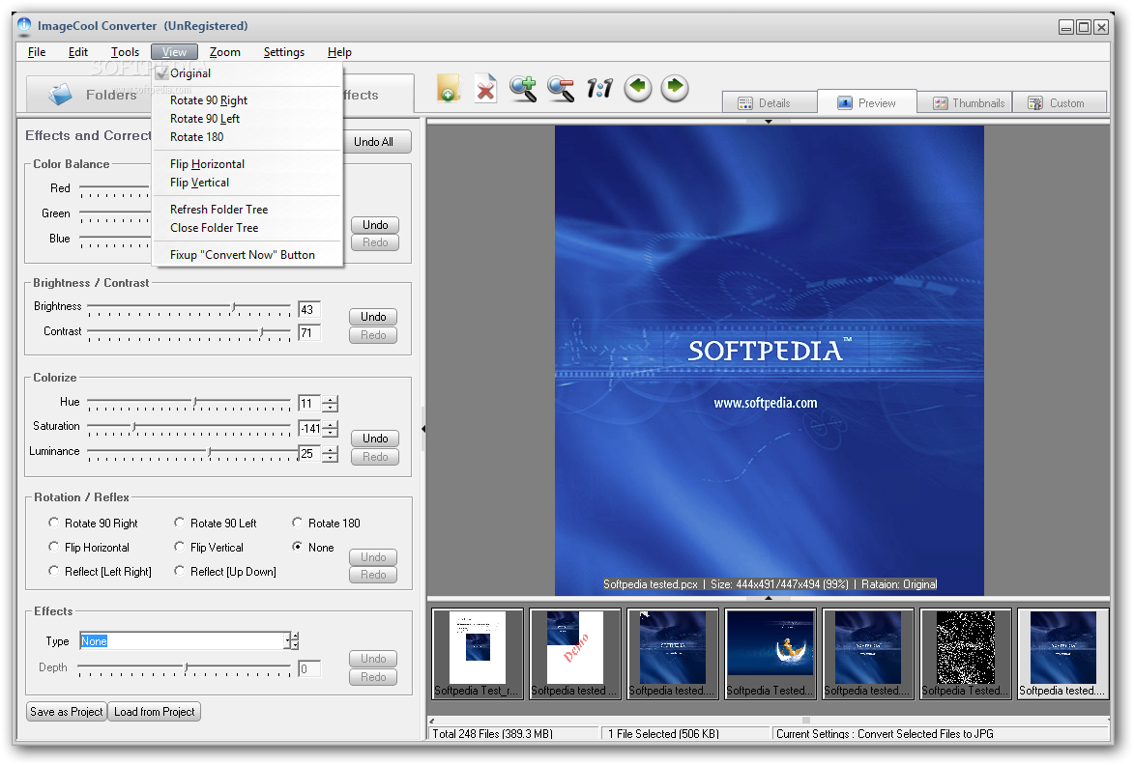Click the Luminance slider handle
1134x765 pixels.
(210, 451)
